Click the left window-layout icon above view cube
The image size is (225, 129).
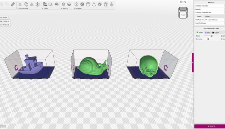181,2
